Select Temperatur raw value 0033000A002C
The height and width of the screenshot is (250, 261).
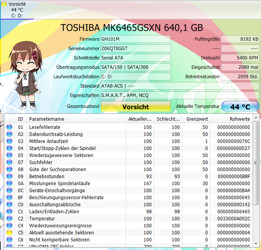coord(234,219)
